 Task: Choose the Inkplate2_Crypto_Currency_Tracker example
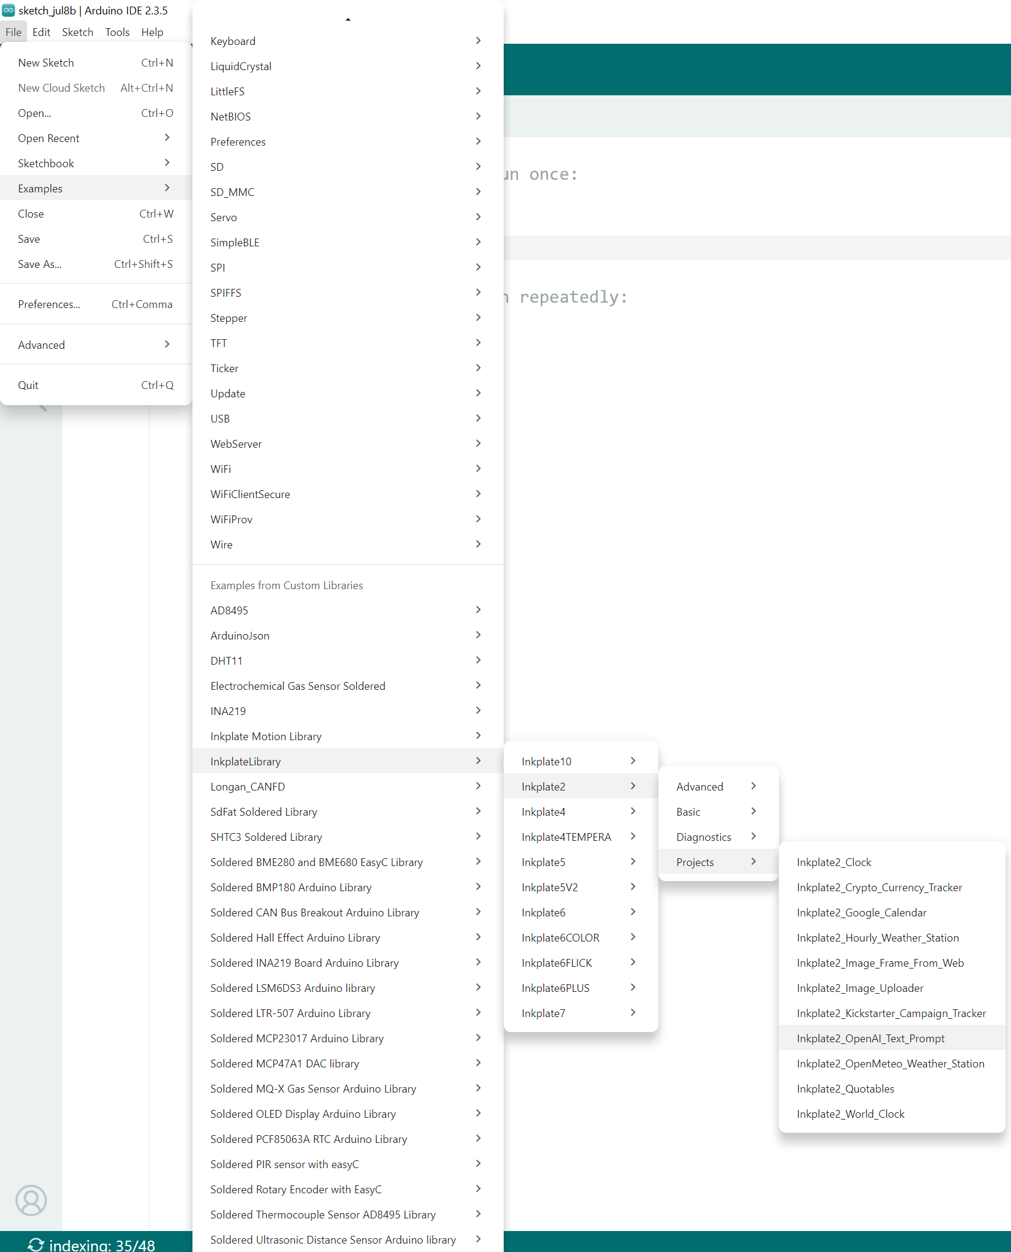pyautogui.click(x=879, y=887)
